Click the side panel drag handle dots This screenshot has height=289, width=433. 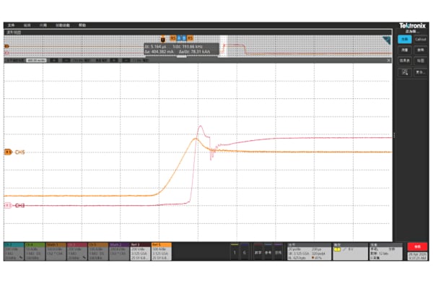click(x=394, y=135)
